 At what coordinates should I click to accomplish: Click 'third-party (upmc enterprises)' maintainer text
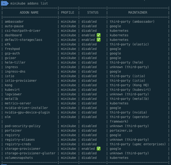point(138,144)
